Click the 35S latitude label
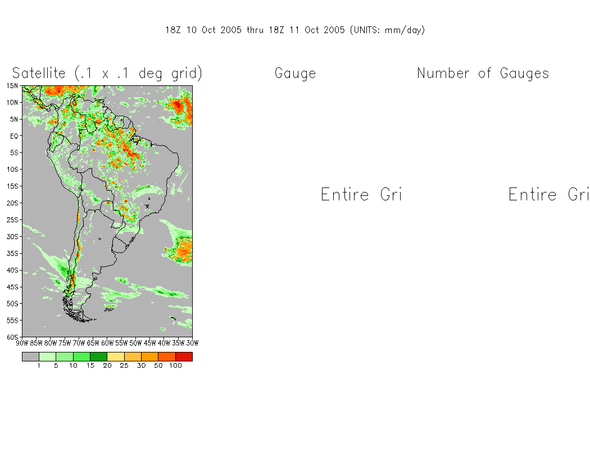Viewport: 590px width, 449px height. [12, 254]
